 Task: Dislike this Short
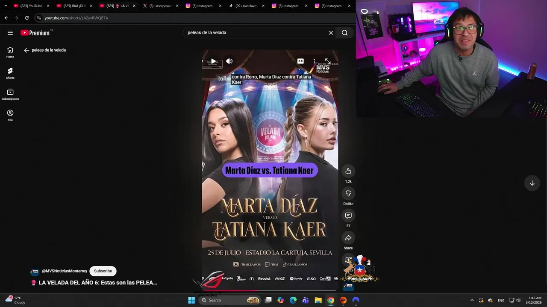pyautogui.click(x=348, y=194)
